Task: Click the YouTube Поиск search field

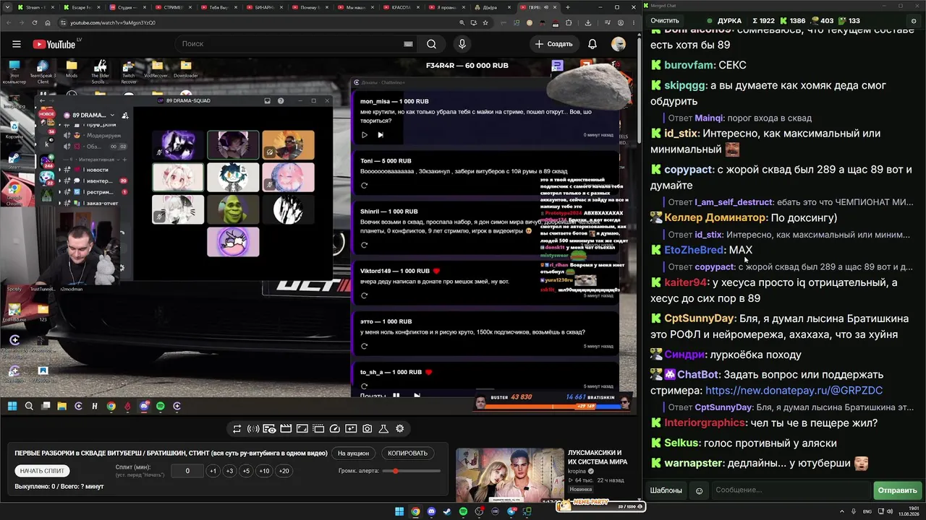Action: coord(297,44)
